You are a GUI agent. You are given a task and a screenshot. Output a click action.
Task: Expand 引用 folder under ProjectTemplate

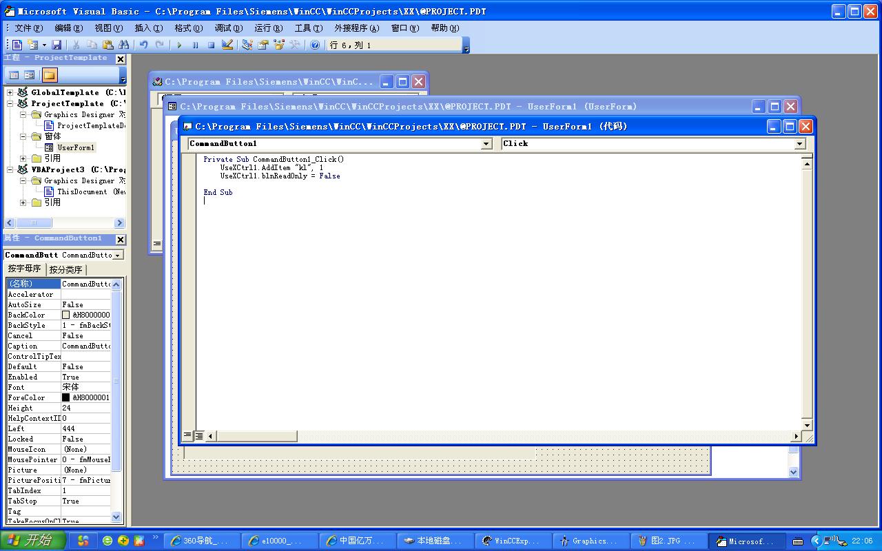point(23,158)
